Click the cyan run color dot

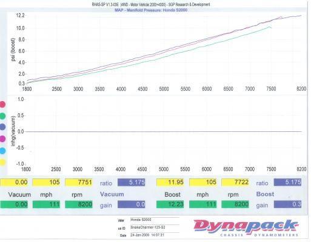coord(2,151)
